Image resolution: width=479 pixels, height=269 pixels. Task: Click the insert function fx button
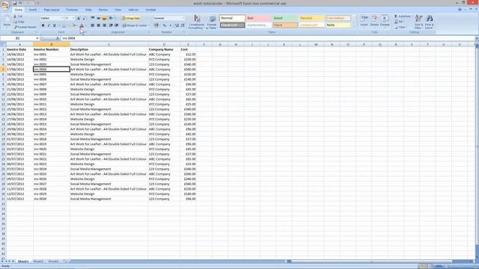(58, 38)
